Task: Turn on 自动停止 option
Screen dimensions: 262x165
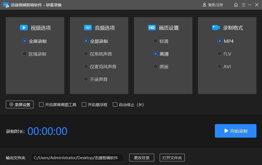Action: 115,104
